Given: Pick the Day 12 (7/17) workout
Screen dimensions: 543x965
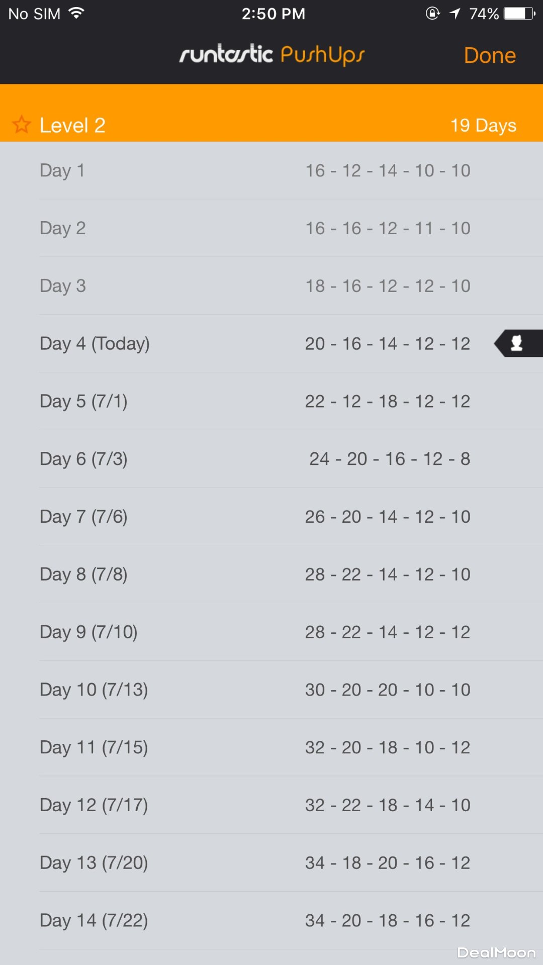Looking at the screenshot, I should tap(271, 805).
